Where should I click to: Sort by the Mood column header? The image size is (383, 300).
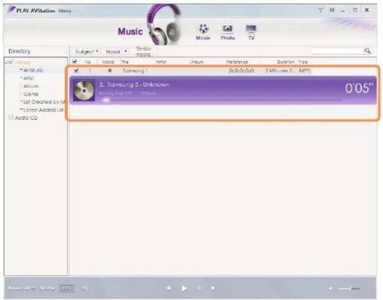[108, 62]
